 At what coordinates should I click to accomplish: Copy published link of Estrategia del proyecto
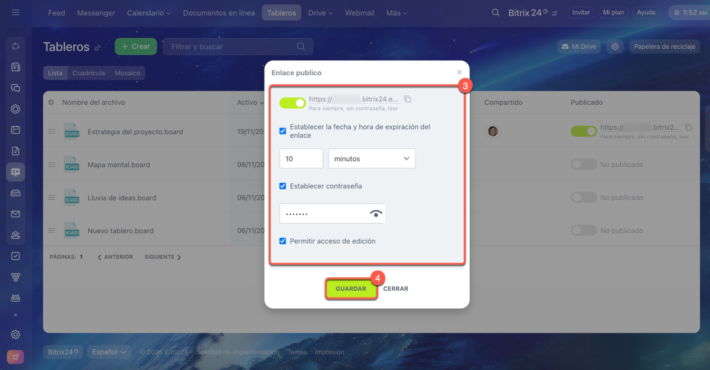tap(689, 127)
